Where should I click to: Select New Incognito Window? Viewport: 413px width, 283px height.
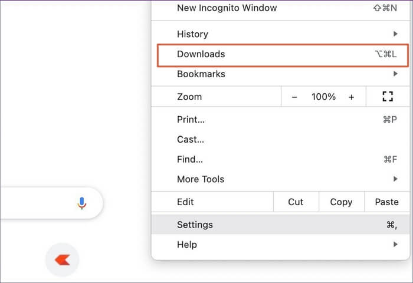pyautogui.click(x=227, y=8)
